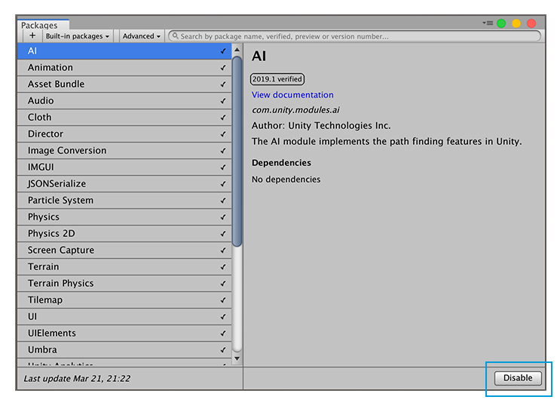Viewport: 560px width, 406px height.
Task: Click the list scrollbar up arrow
Action: tap(237, 50)
